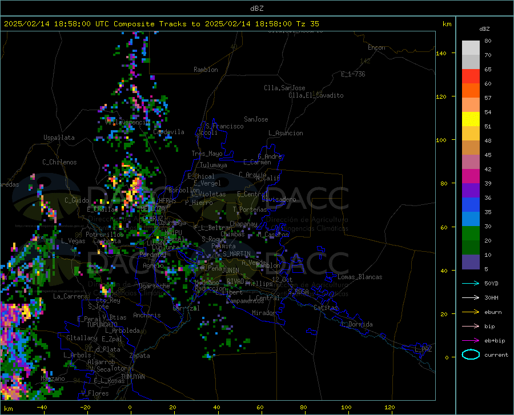Image resolution: width=514 pixels, height=415 pixels.
Task: Click the 'L_Vegas' place label
Action: pyautogui.click(x=73, y=241)
